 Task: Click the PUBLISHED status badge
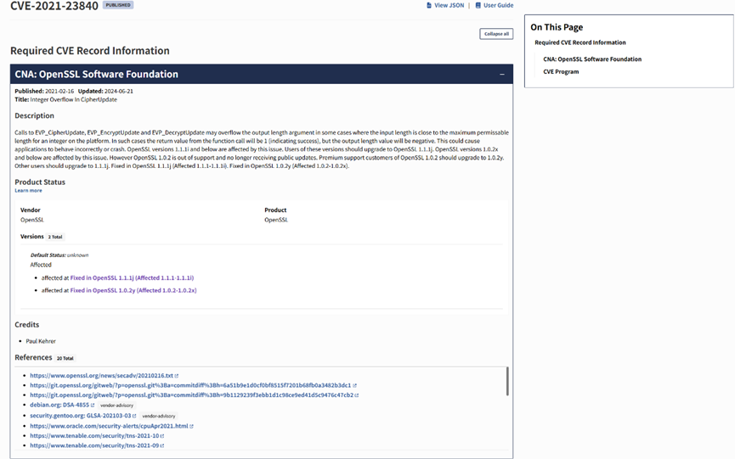pos(118,5)
